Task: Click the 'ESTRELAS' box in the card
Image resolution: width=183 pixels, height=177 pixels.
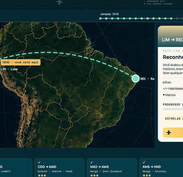Action: click(x=173, y=119)
